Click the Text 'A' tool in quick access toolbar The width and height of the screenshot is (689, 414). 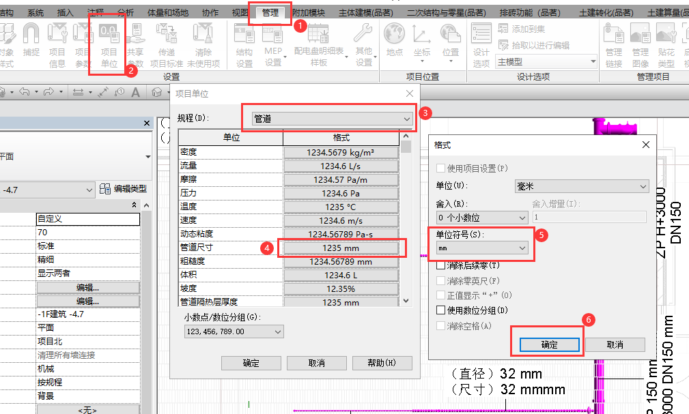tap(135, 92)
